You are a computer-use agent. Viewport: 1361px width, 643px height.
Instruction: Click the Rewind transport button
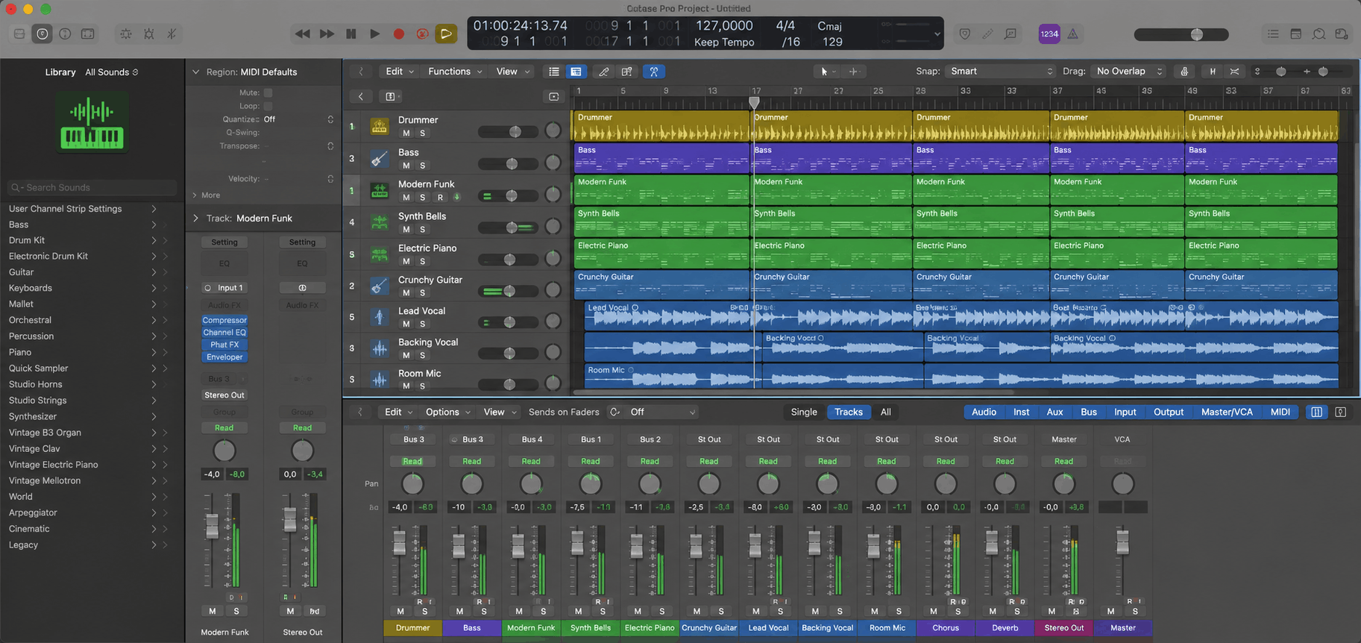(x=302, y=34)
